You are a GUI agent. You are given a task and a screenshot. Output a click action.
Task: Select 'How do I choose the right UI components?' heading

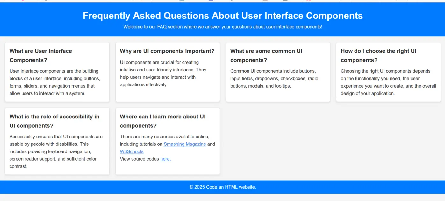click(378, 56)
